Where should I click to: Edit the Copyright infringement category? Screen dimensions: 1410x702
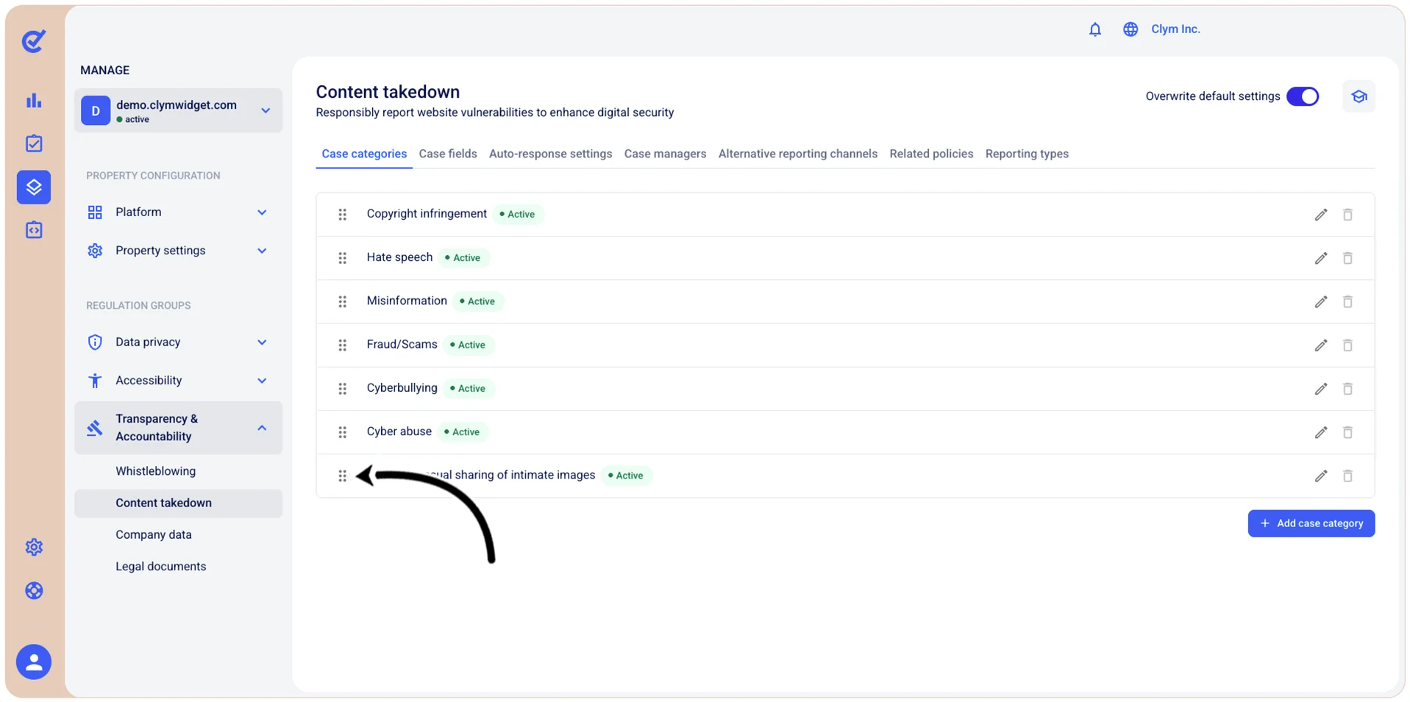[1320, 215]
